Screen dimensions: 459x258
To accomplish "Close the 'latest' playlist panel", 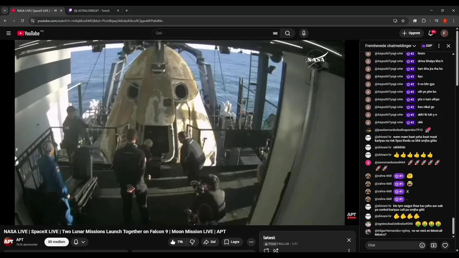I will tap(349, 240).
